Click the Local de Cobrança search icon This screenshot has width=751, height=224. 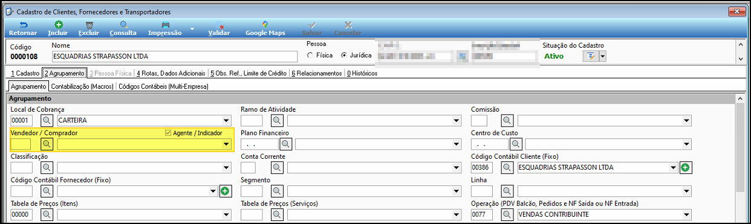pos(47,120)
